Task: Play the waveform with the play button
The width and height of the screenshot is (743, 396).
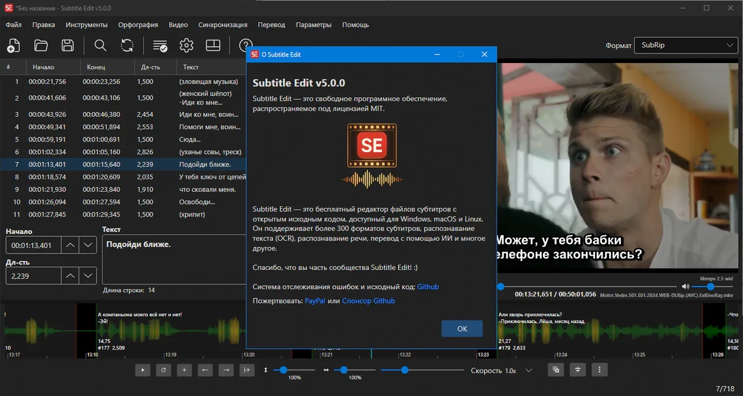Action: point(143,370)
